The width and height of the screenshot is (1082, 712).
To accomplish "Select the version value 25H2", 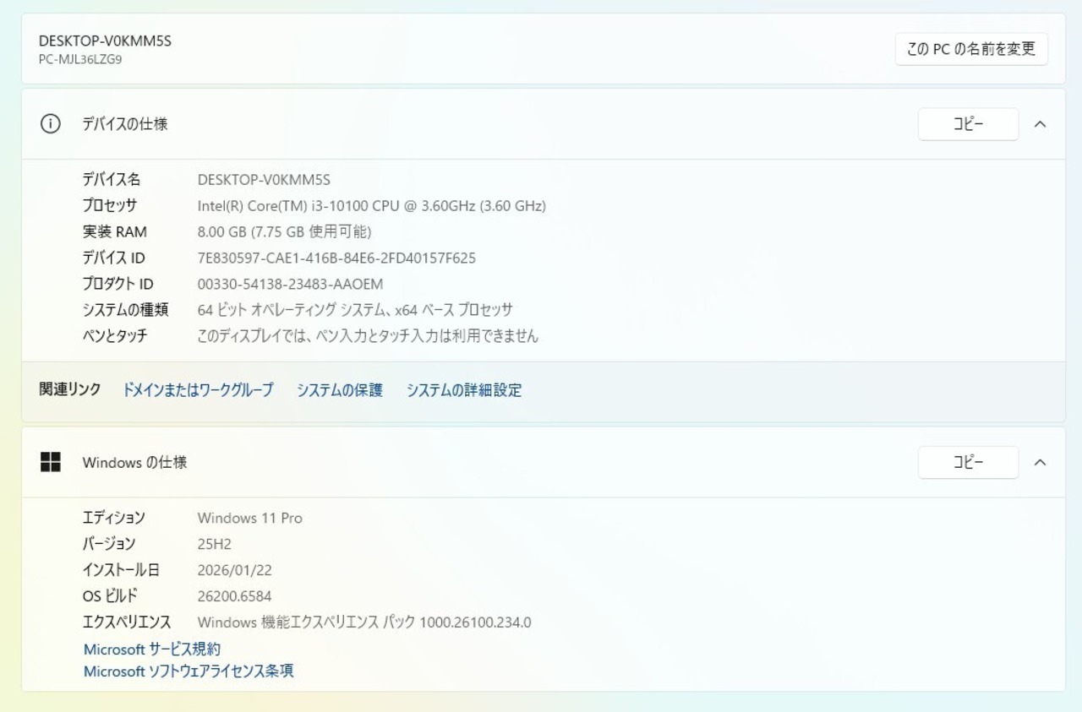I will [x=215, y=544].
